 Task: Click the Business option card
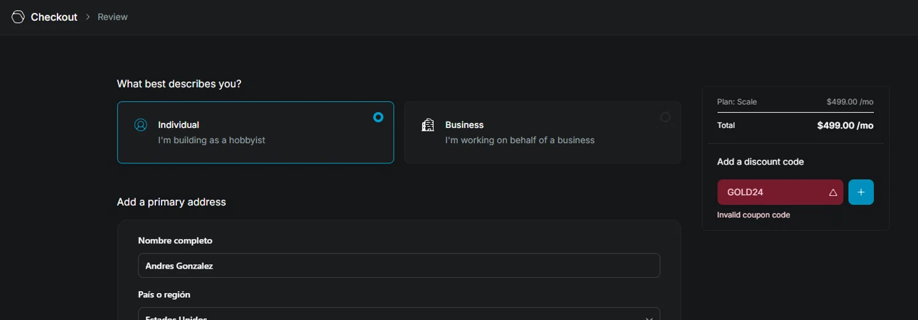[x=543, y=132]
